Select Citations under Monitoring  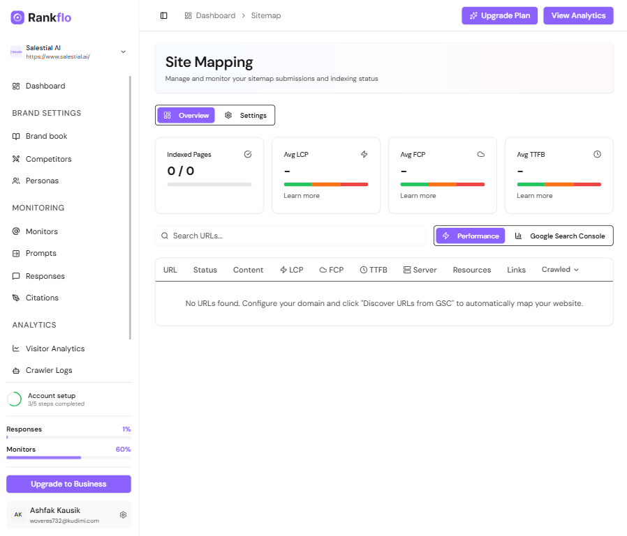pos(43,298)
